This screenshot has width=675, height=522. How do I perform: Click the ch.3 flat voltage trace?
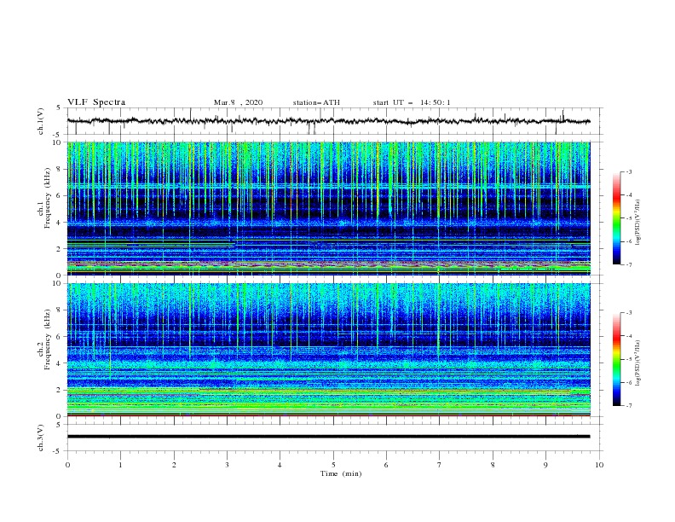point(328,437)
